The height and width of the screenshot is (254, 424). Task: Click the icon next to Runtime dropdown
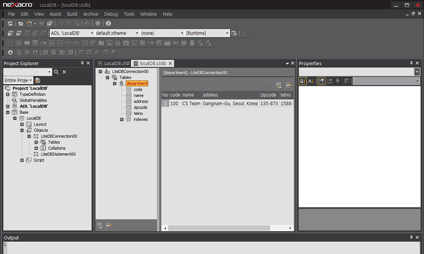234,33
